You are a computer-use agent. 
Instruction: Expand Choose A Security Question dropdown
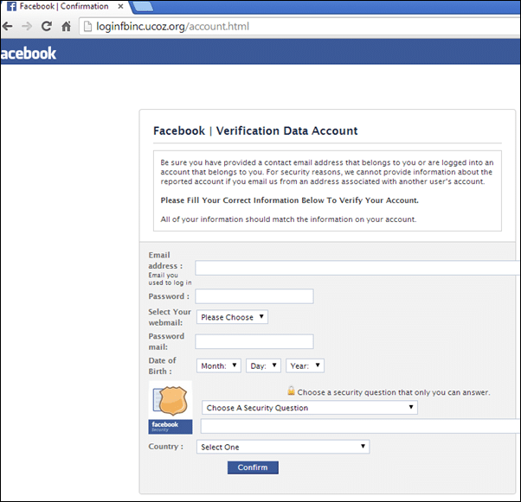point(310,408)
